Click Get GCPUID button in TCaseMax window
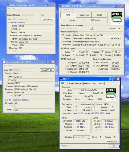Image resolution: width=129 pixels, height=152 pixels. (48, 19)
